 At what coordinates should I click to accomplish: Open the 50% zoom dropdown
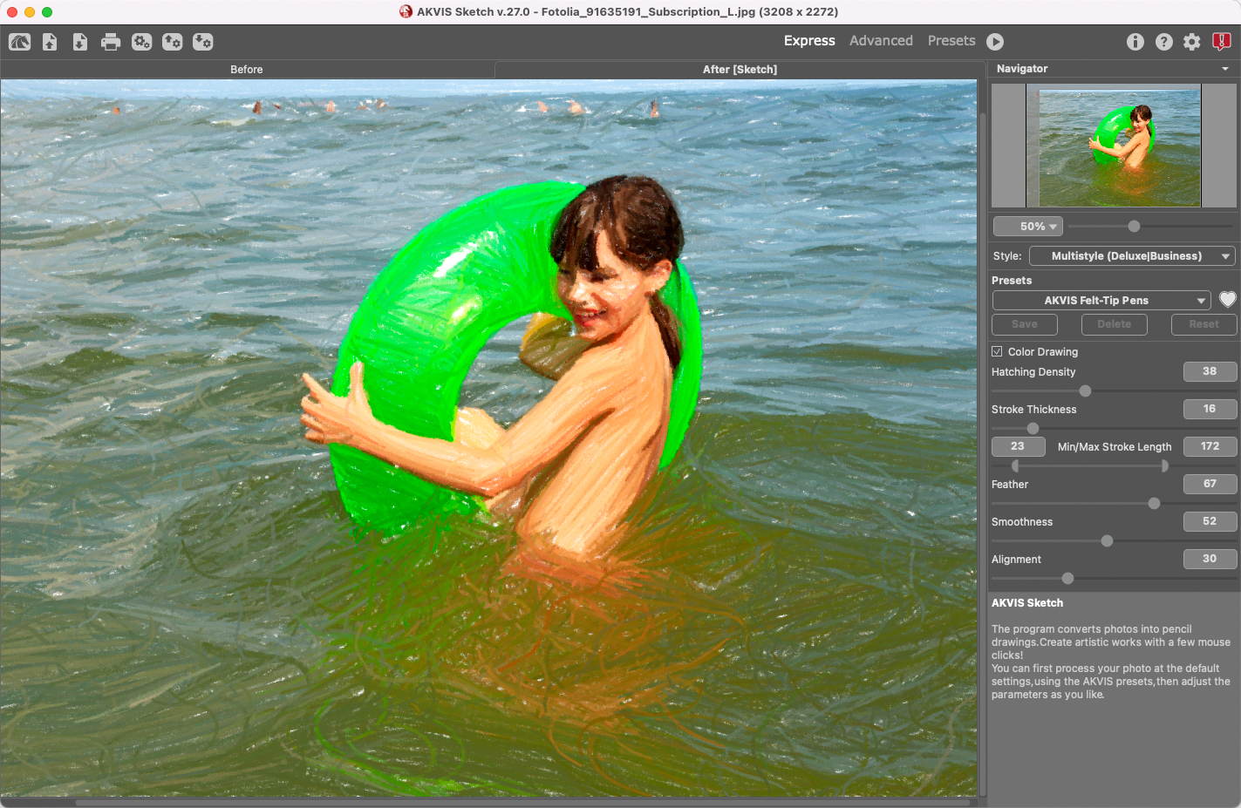pos(1027,227)
